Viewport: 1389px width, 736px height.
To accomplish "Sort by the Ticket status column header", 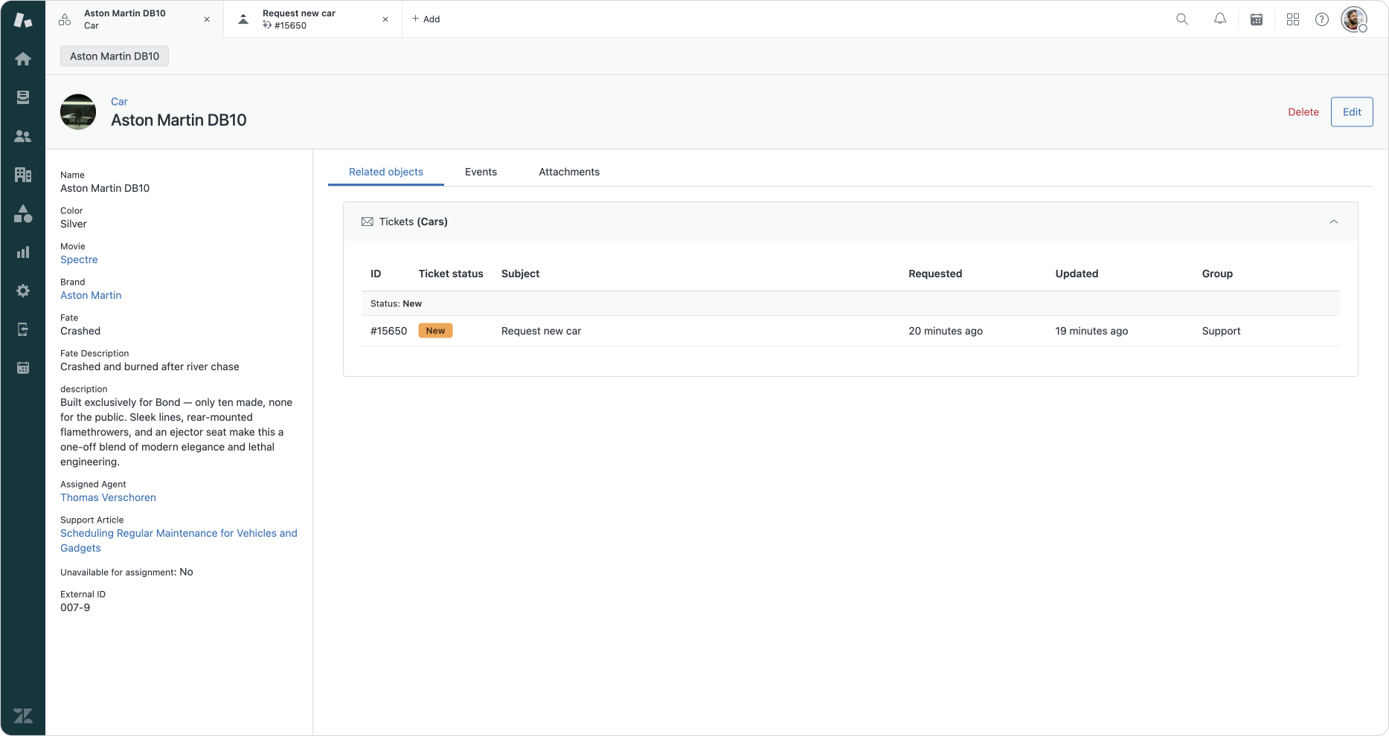I will point(451,274).
